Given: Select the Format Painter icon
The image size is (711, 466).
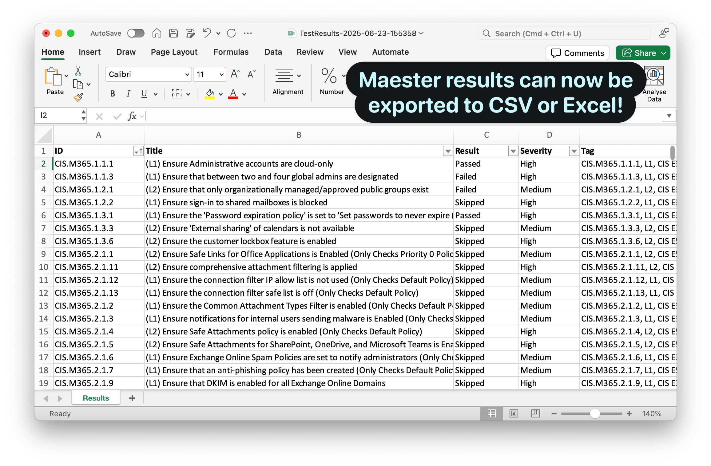Looking at the screenshot, I should [x=78, y=97].
